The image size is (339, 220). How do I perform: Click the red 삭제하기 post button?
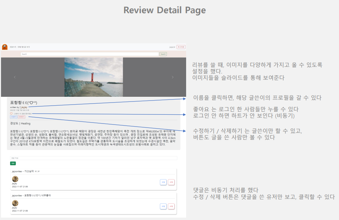click(x=22, y=117)
